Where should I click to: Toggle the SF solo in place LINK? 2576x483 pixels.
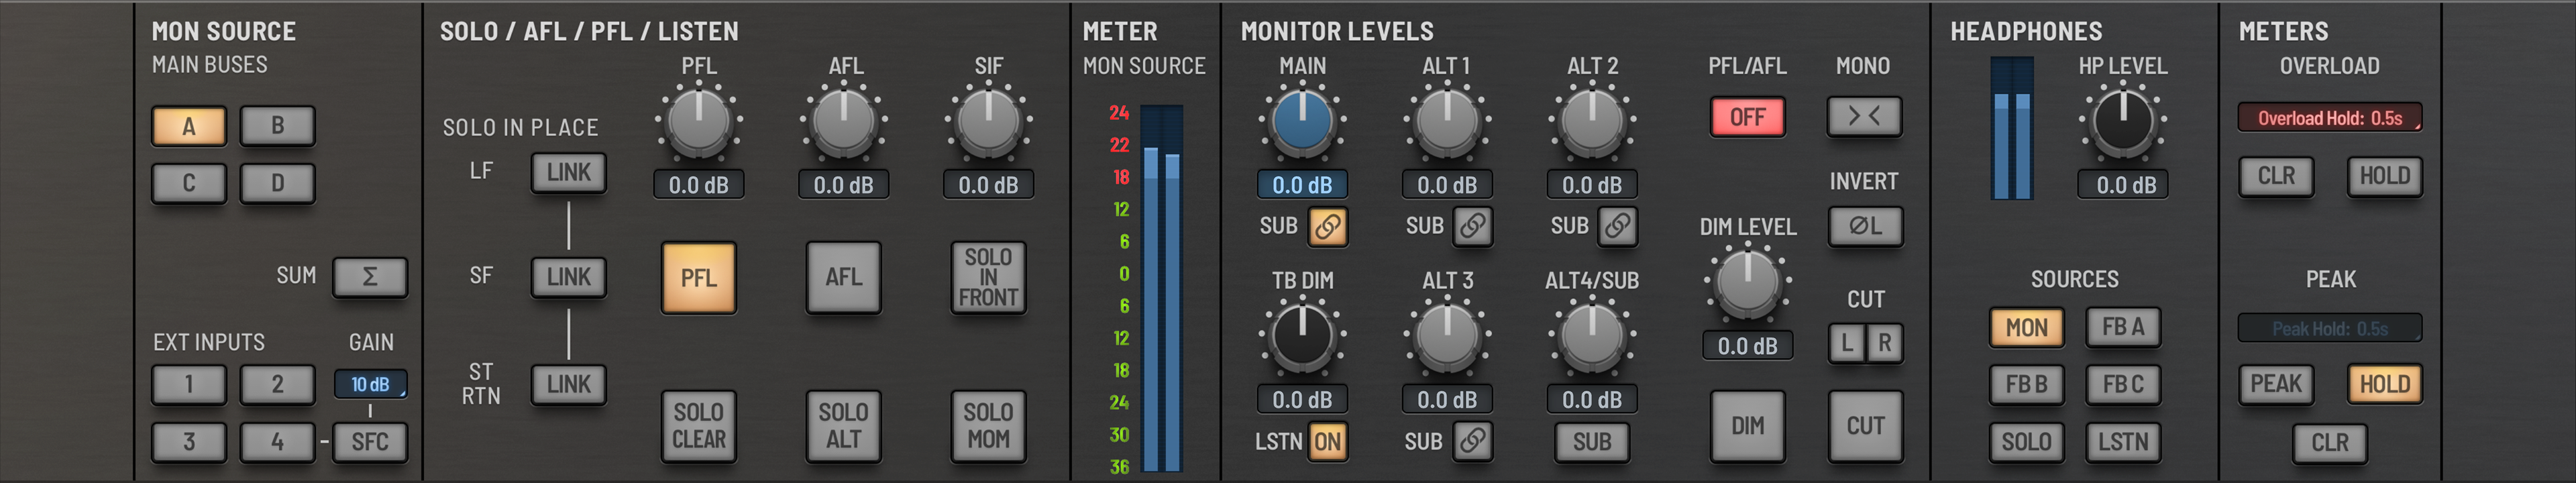[x=569, y=277]
